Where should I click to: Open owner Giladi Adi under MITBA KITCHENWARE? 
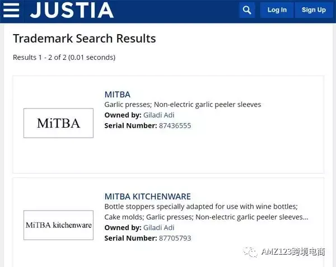click(x=158, y=228)
